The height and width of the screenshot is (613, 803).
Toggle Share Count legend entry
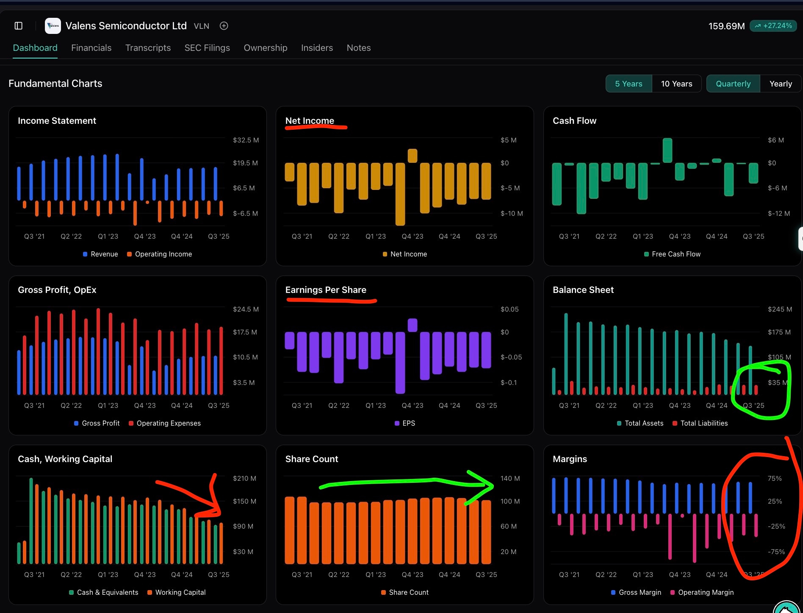coord(405,592)
